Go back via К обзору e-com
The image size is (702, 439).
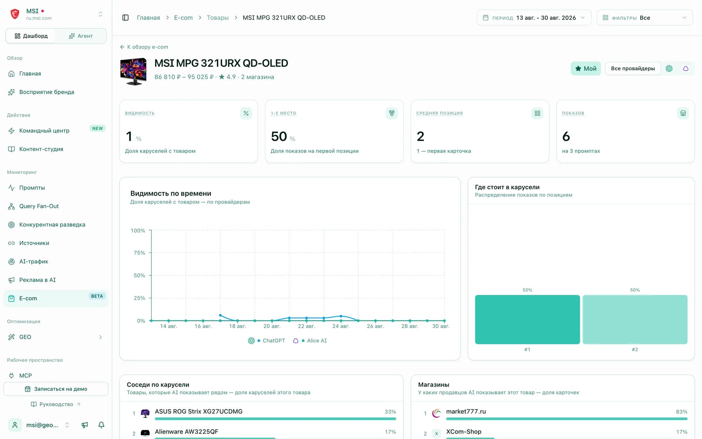144,47
